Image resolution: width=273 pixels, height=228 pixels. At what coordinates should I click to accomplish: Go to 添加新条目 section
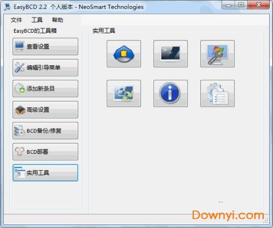click(45, 88)
